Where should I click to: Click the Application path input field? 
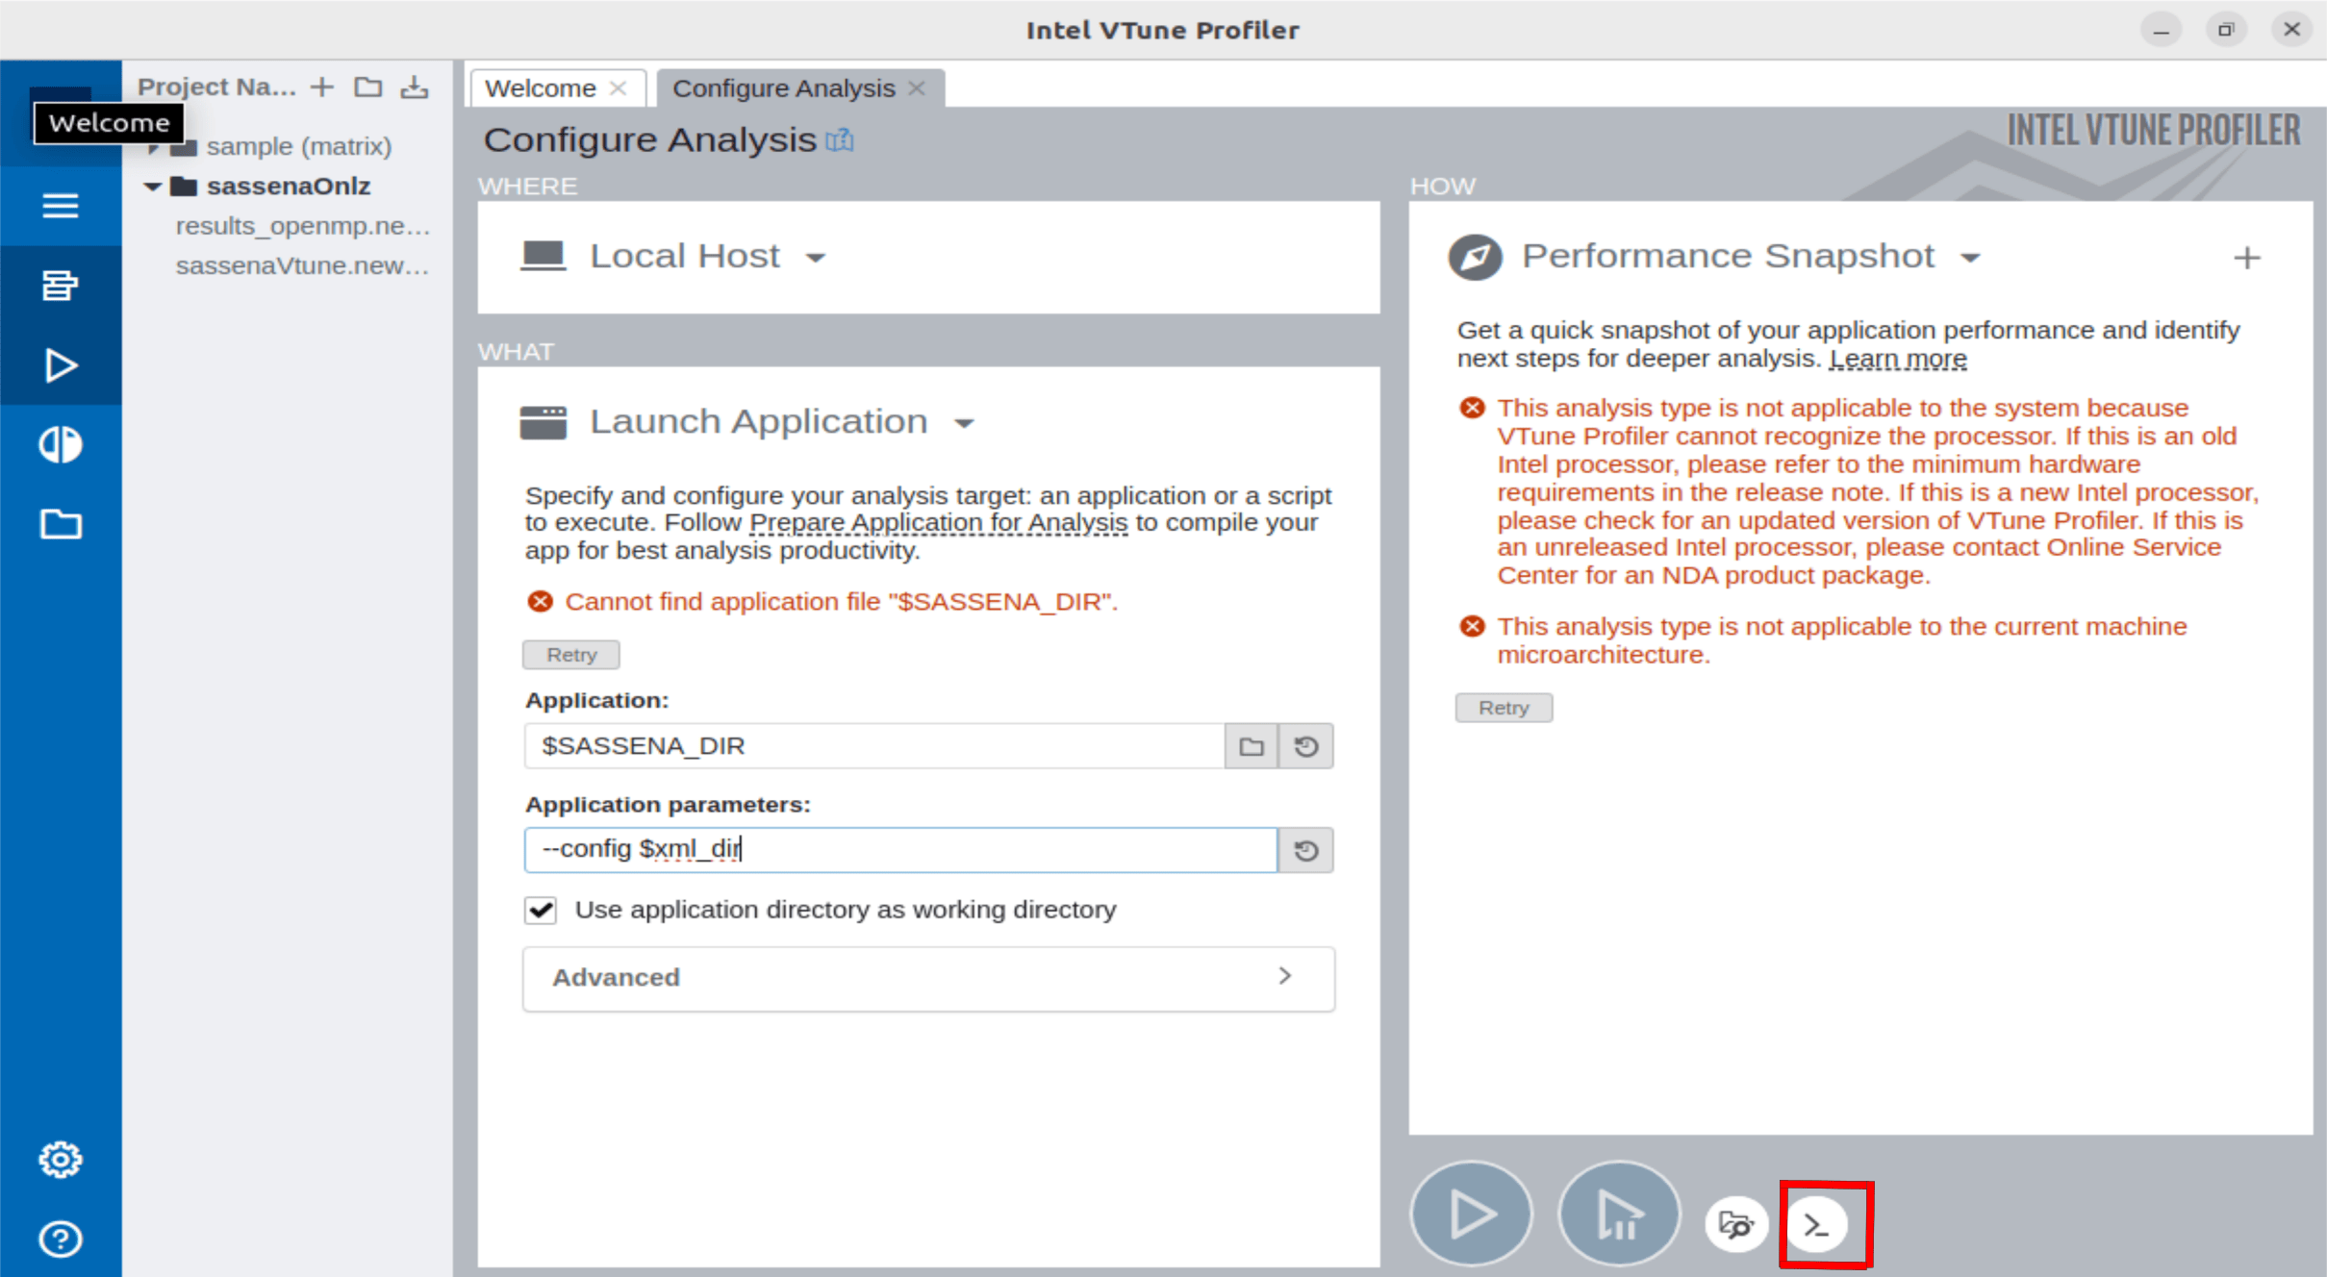pyautogui.click(x=874, y=746)
